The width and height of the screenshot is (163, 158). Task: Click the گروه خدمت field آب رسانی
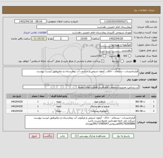[x=81, y=87]
